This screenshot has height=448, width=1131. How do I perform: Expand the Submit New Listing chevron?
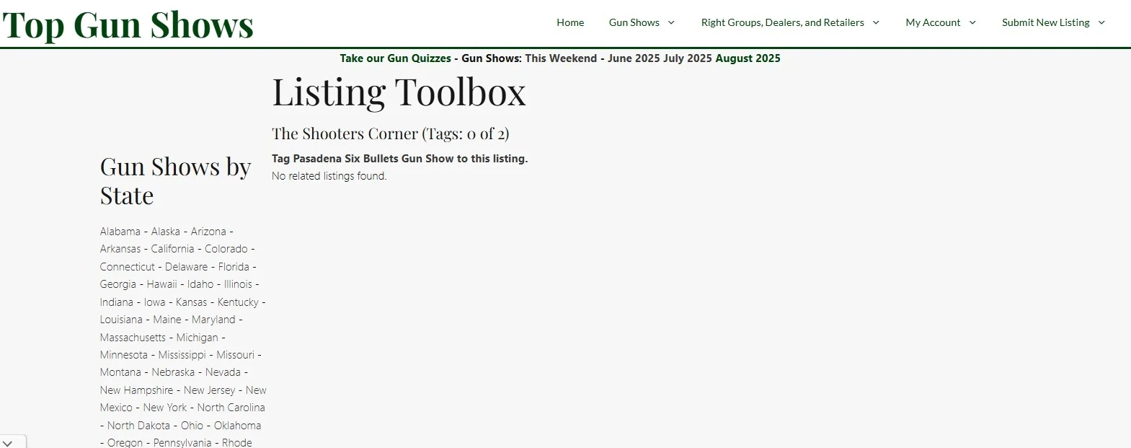point(1101,22)
